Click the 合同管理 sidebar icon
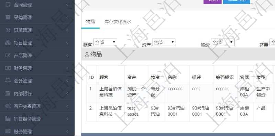The width and height of the screenshot is (275, 136). 8,4
